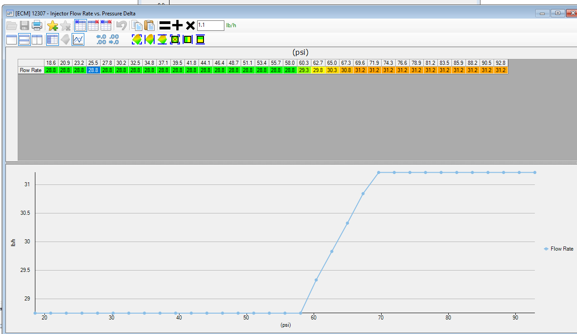Click the 92.8 psi column header
Screen dimensions: 577x334
(x=501, y=63)
